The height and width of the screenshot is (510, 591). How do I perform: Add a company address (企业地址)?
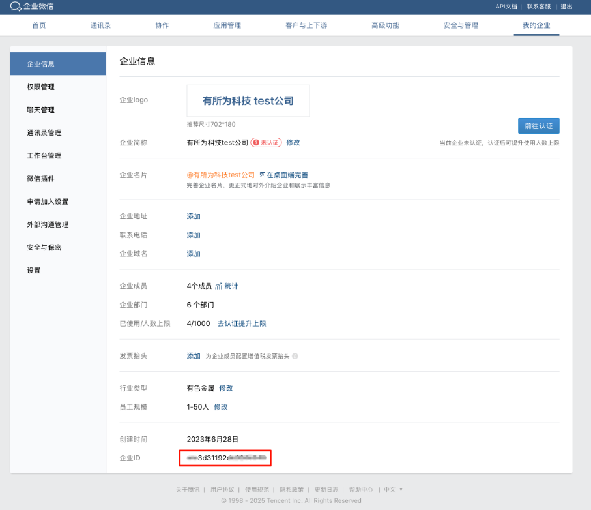point(194,217)
